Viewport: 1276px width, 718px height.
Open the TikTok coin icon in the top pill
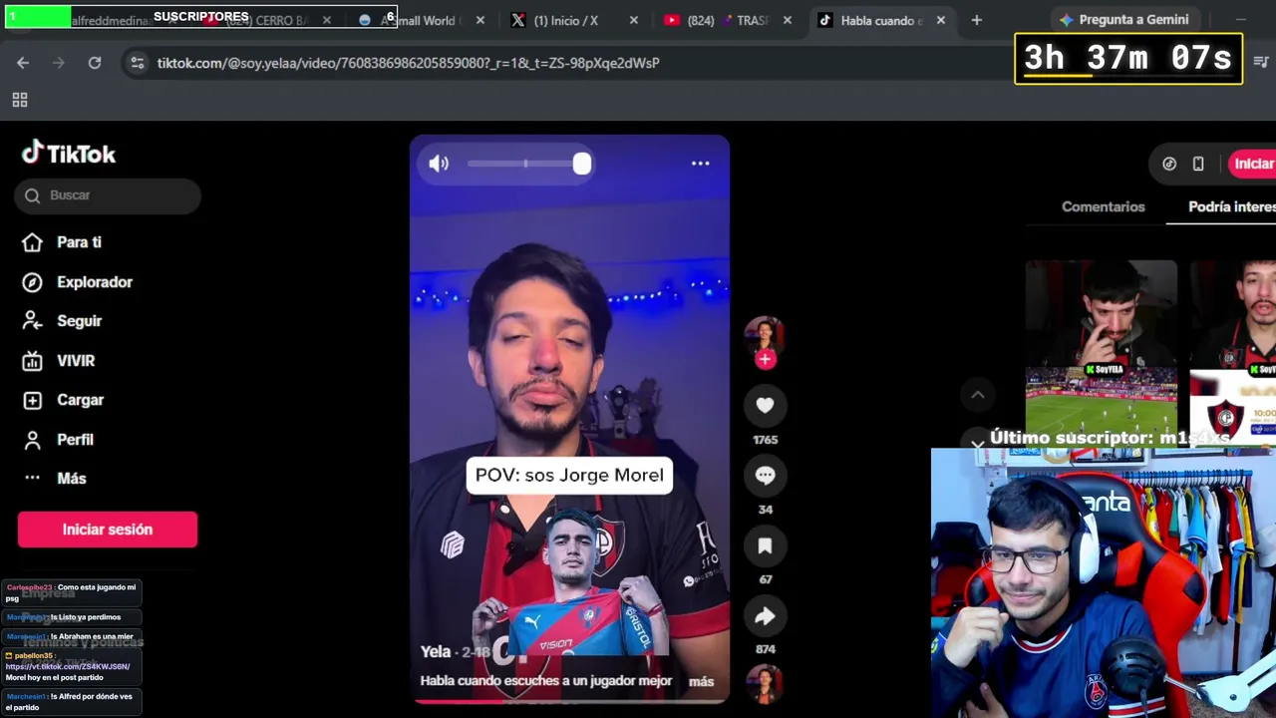coord(1169,164)
